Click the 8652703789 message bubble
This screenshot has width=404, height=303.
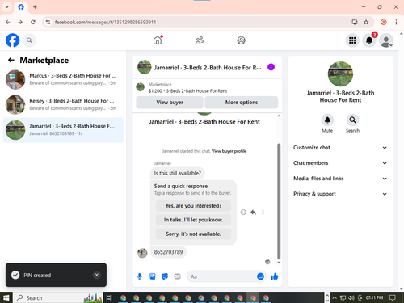[x=168, y=252]
